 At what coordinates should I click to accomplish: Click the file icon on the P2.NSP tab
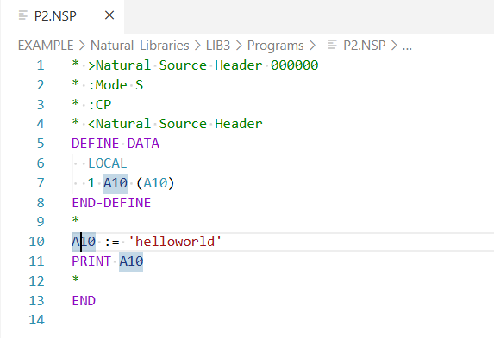(x=23, y=15)
